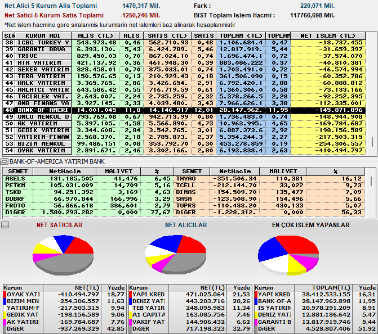
Task: Click THYAO in the sell list
Action: [186, 179]
